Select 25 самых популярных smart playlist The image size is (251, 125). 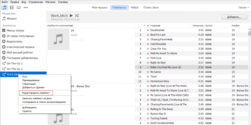pyautogui.click(x=20, y=36)
